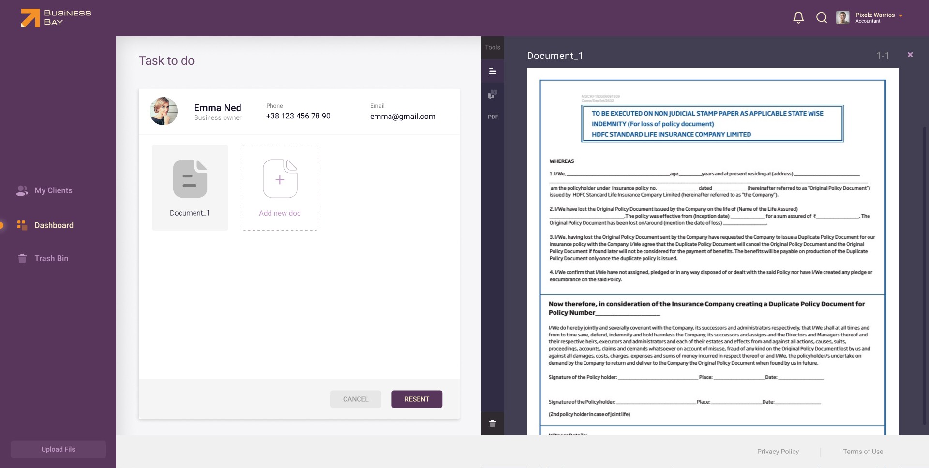Viewport: 929px width, 468px height.
Task: Click the Tools label in viewer sidebar
Action: 493,47
